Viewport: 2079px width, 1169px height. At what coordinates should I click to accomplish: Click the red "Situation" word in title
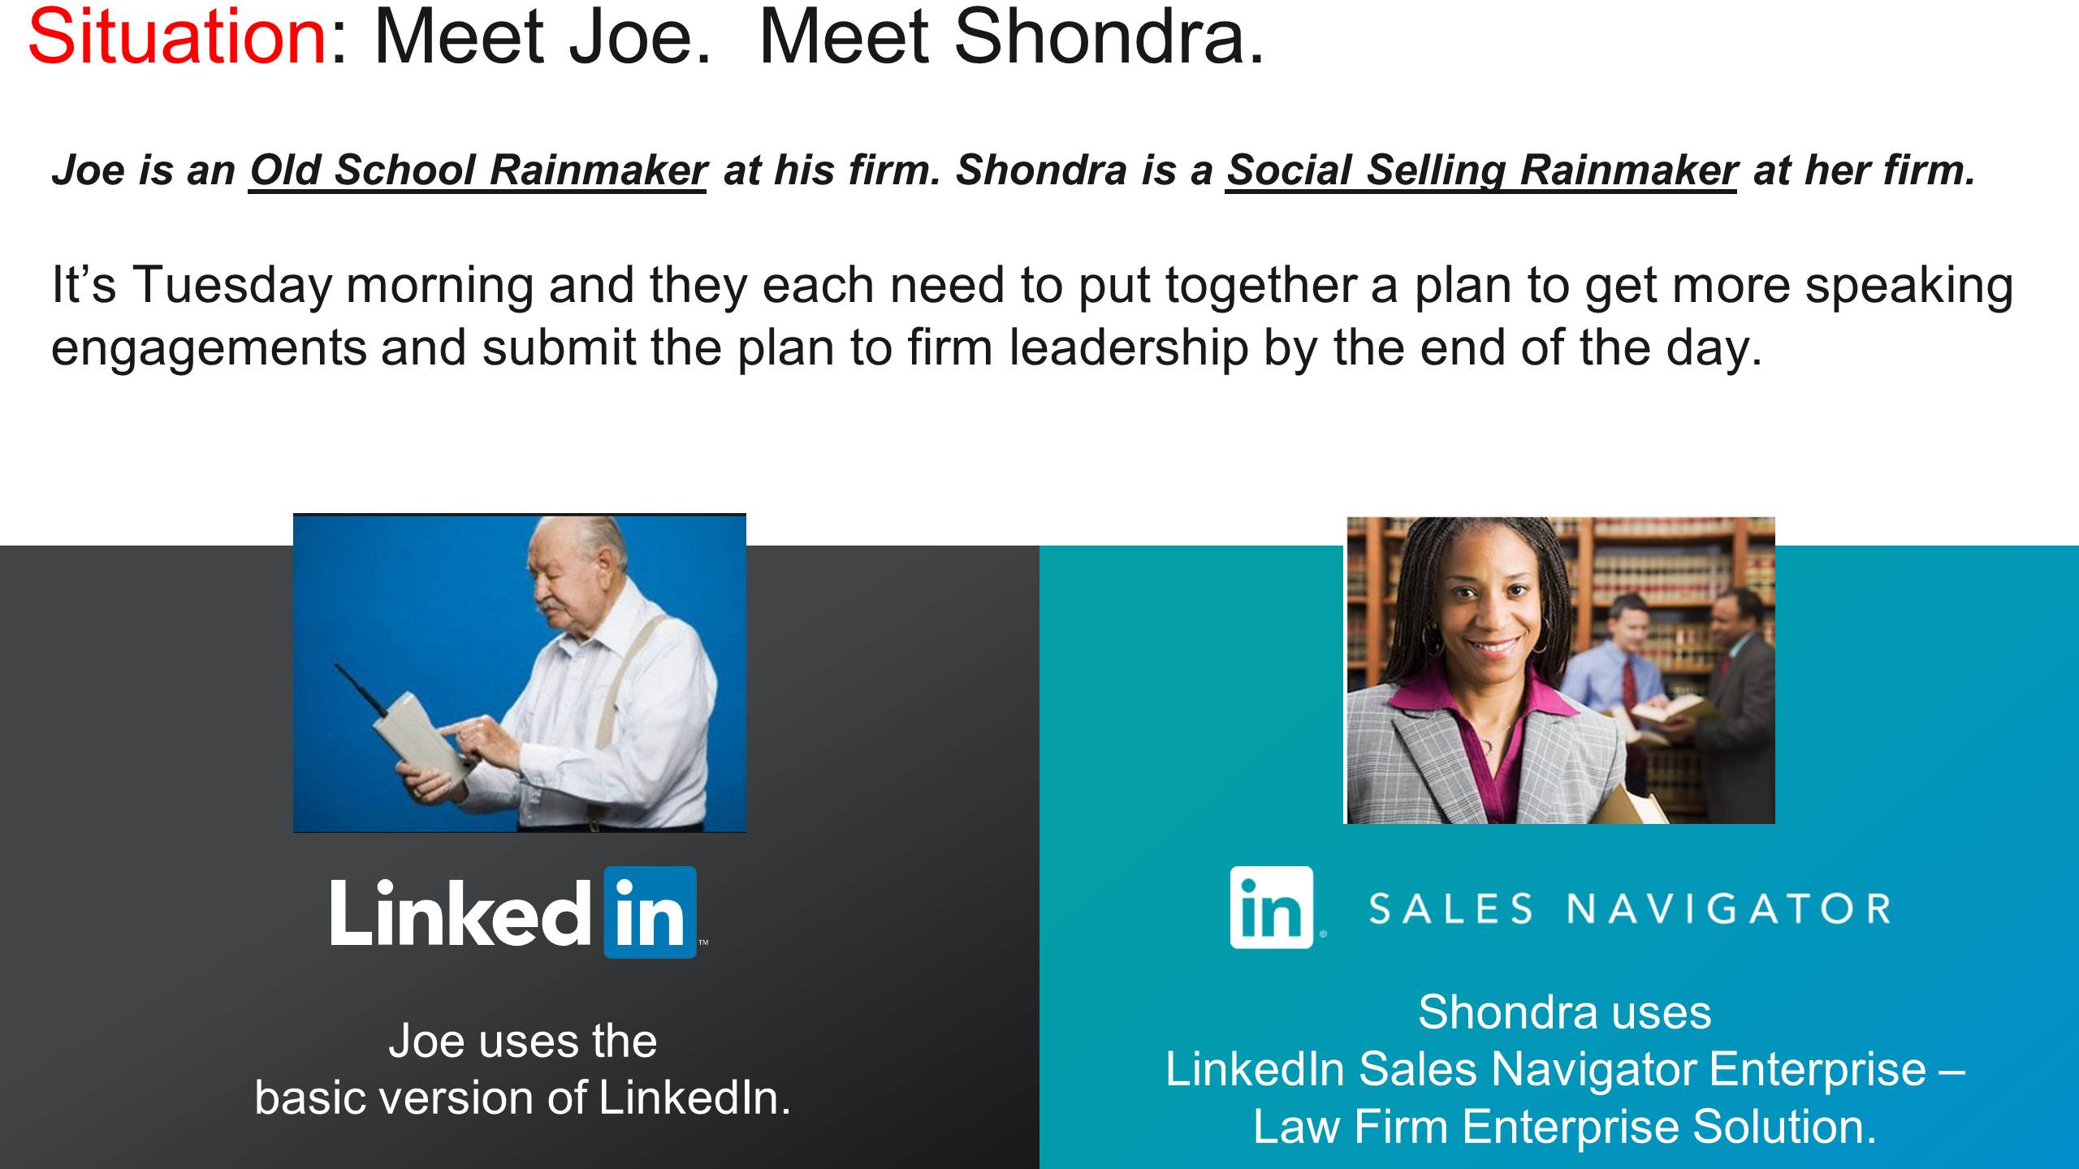pos(178,37)
